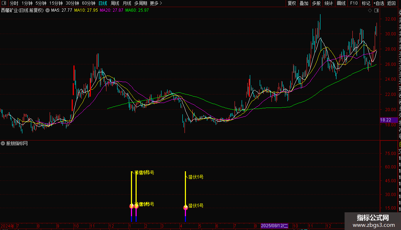Click the 叠加 overlay button
This screenshot has height=230, width=401.
[x=304, y=3]
